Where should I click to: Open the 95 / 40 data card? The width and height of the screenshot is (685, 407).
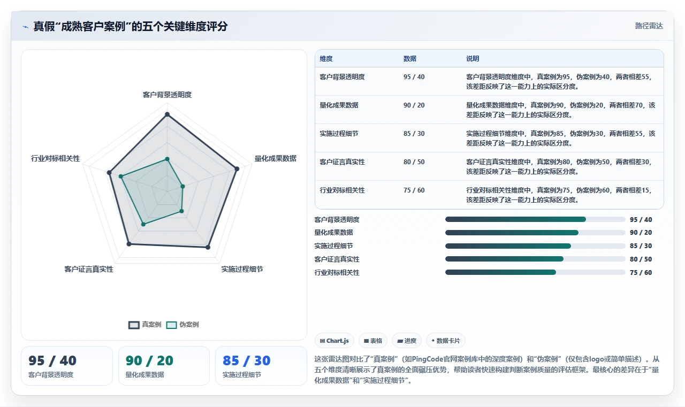coord(67,366)
